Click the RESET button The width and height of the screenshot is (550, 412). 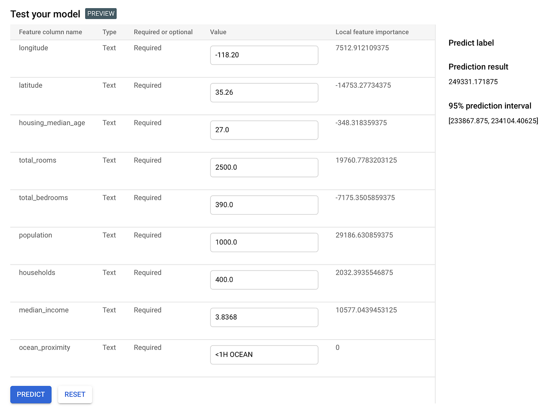point(75,394)
